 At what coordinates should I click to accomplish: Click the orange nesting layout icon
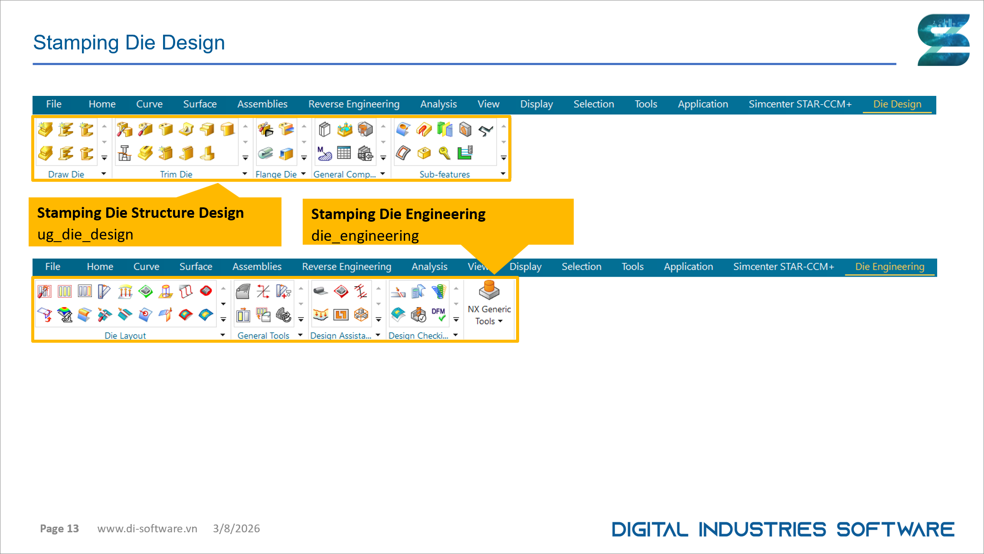341,315
